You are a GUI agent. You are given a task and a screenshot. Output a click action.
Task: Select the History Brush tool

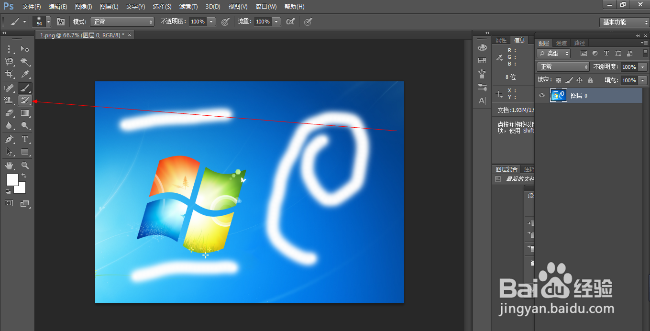25,100
